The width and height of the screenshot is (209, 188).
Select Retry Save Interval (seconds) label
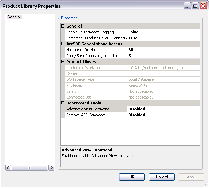(96, 56)
